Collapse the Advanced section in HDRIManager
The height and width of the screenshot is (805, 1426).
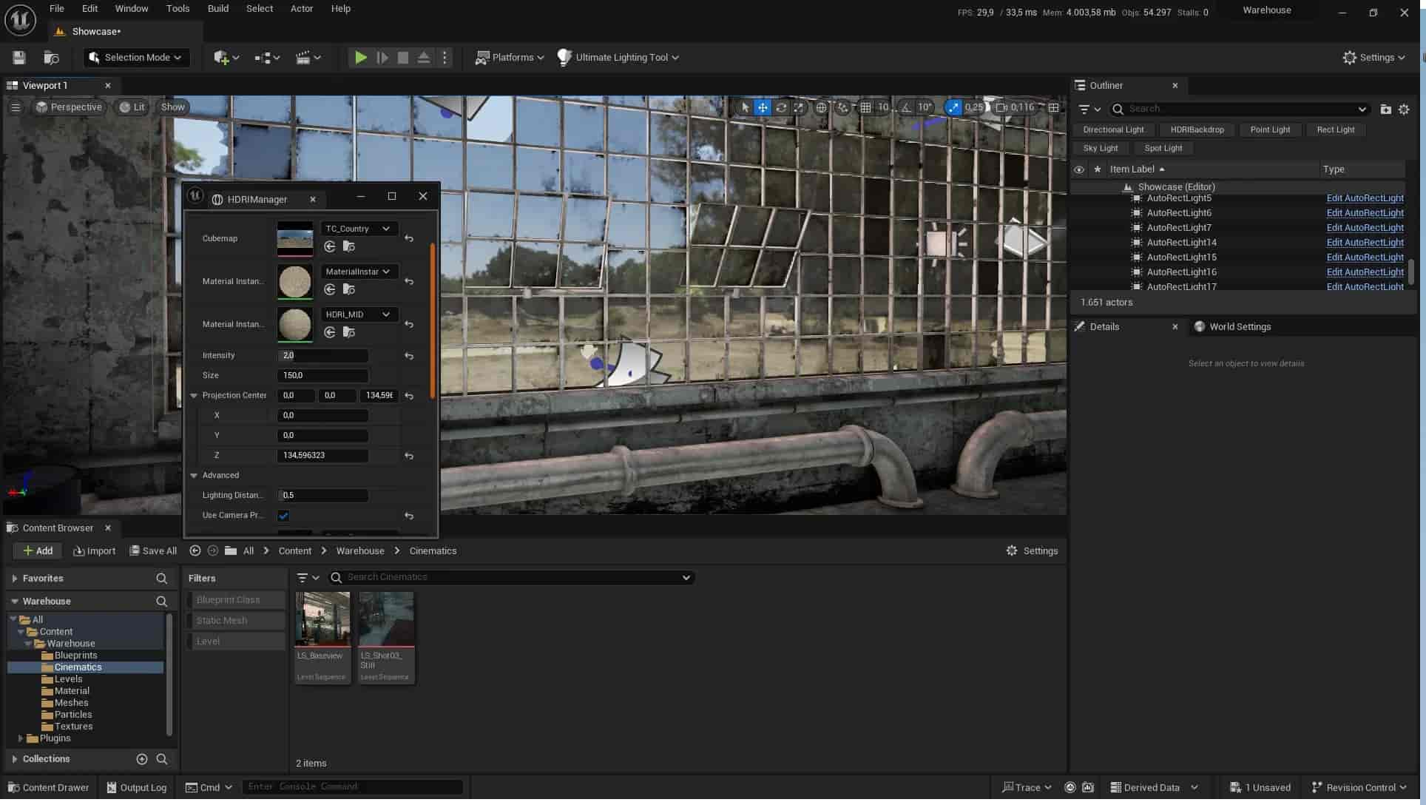194,476
